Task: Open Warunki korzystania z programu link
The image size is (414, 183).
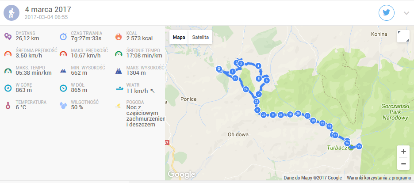Action: (379, 178)
